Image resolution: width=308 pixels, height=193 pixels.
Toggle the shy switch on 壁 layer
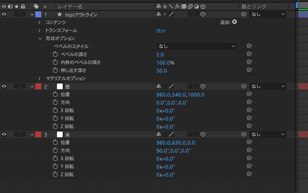pos(159,86)
